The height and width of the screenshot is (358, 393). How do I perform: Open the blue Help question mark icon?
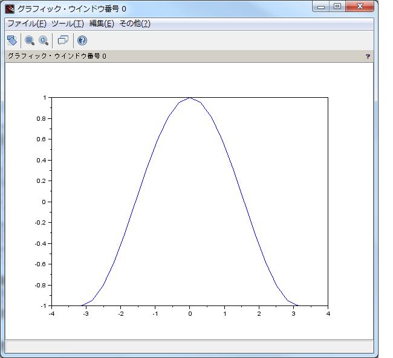[x=82, y=40]
